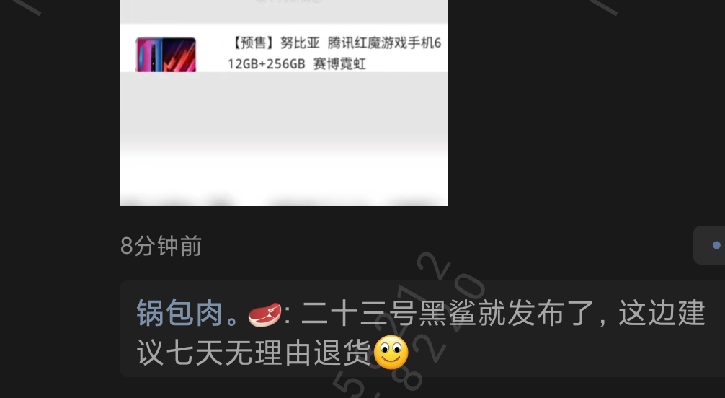Tap the blurred text at the image bottom
The height and width of the screenshot is (398, 725).
click(284, 201)
